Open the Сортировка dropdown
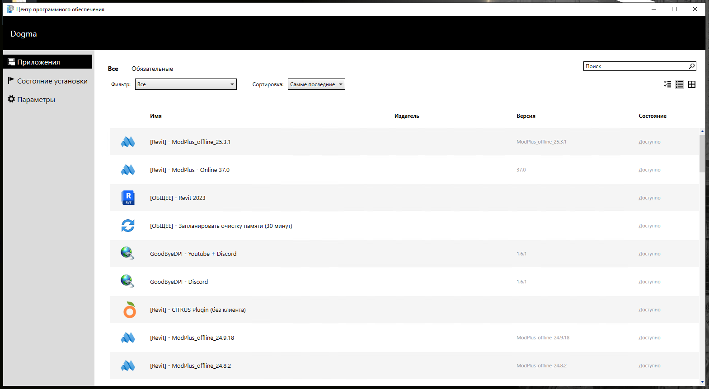The height and width of the screenshot is (389, 709). click(x=316, y=84)
